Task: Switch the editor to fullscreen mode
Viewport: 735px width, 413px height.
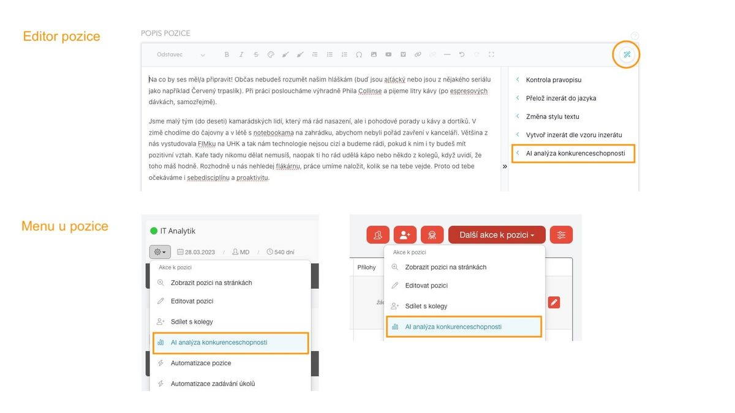Action: point(491,54)
